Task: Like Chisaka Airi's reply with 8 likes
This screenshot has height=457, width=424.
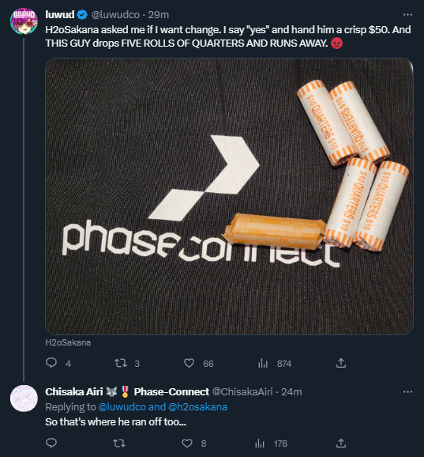Action: click(x=187, y=444)
